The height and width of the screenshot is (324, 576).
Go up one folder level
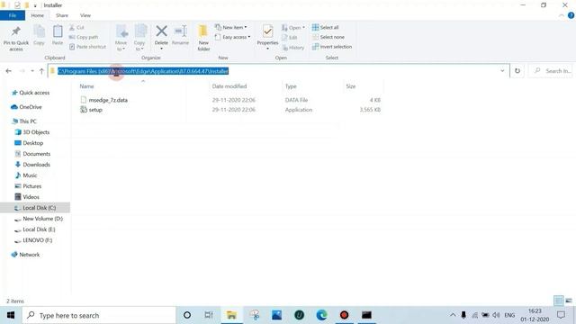click(41, 71)
